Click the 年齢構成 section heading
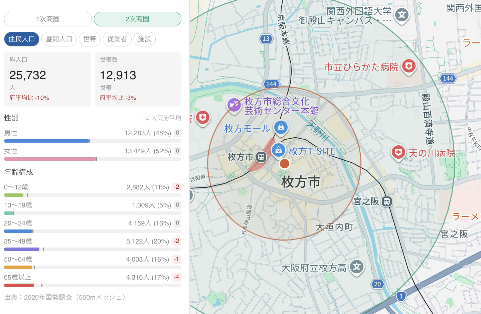The image size is (481, 314). [x=19, y=172]
